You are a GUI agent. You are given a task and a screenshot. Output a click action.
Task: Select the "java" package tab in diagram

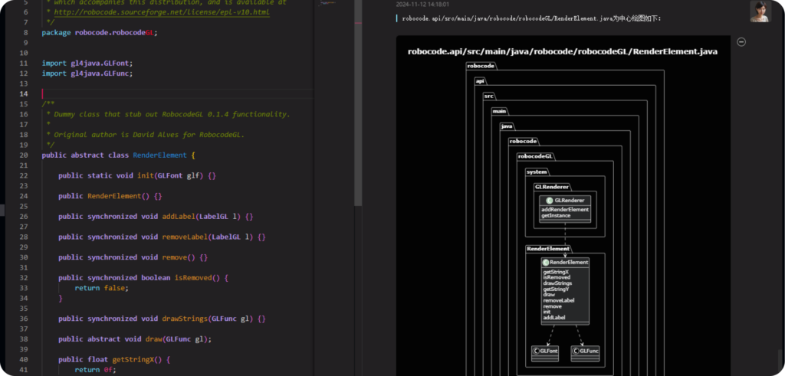click(507, 126)
